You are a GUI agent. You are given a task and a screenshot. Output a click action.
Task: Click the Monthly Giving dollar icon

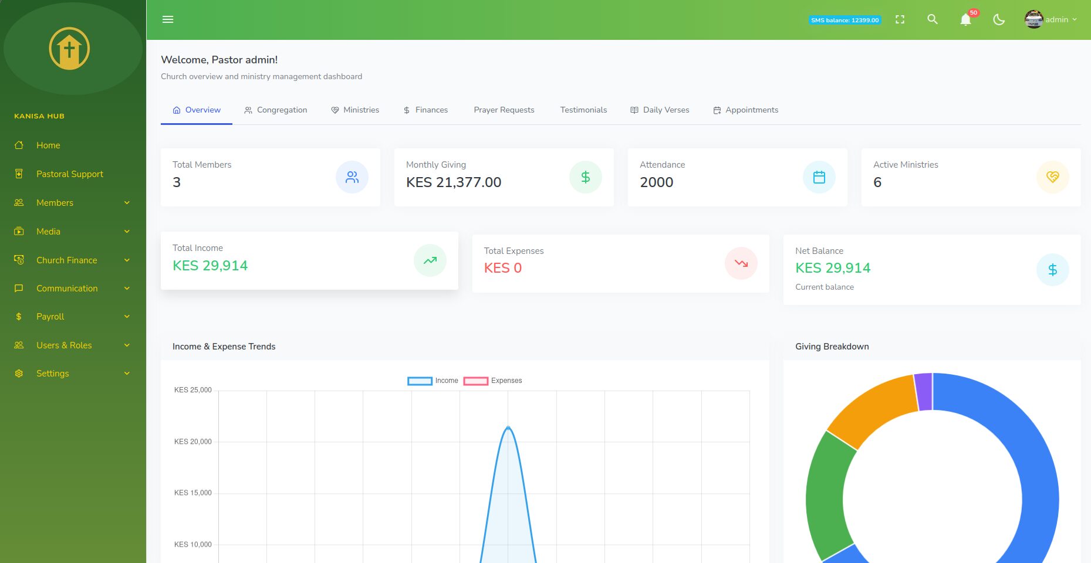[586, 177]
